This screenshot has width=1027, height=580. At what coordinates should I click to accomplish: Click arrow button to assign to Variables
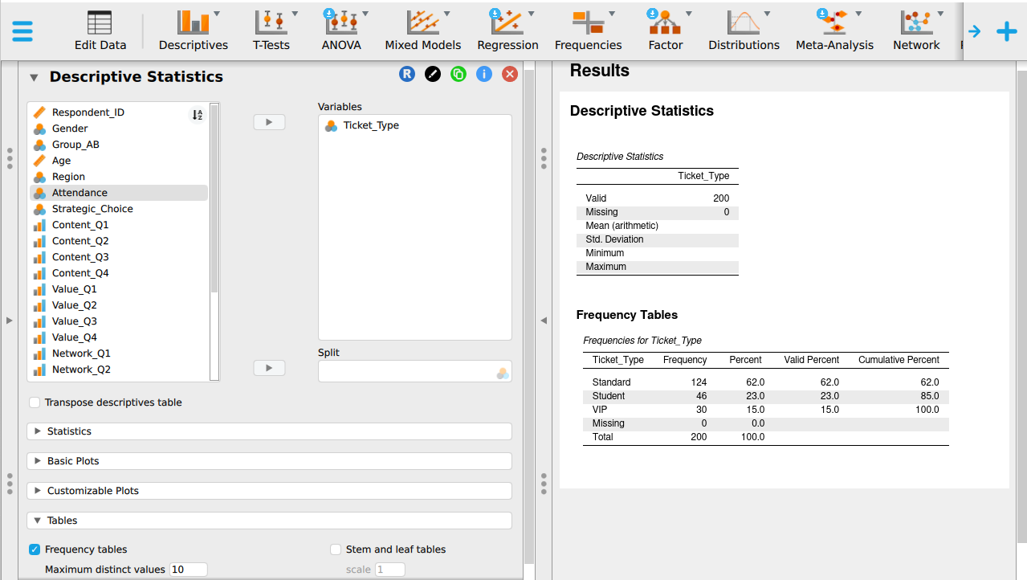click(x=269, y=122)
